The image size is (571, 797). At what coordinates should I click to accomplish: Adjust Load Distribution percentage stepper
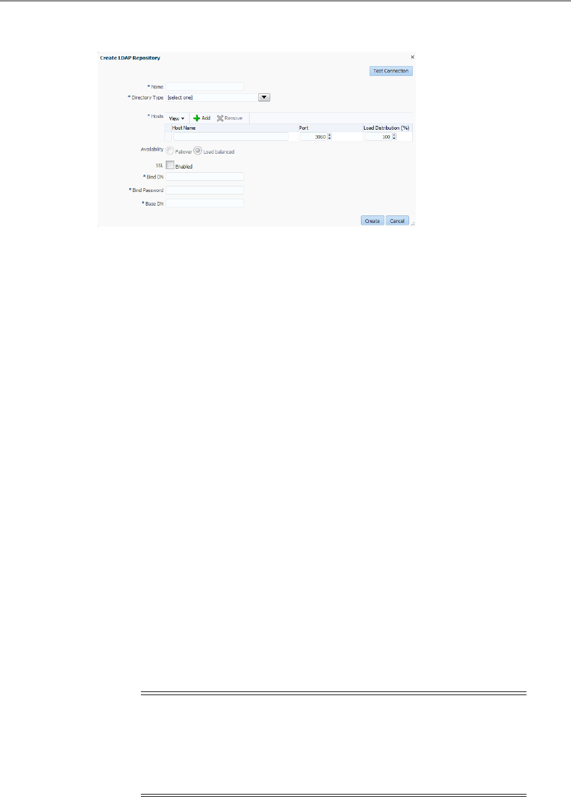[394, 136]
